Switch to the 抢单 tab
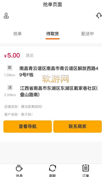102x177 pixels. (17, 34)
